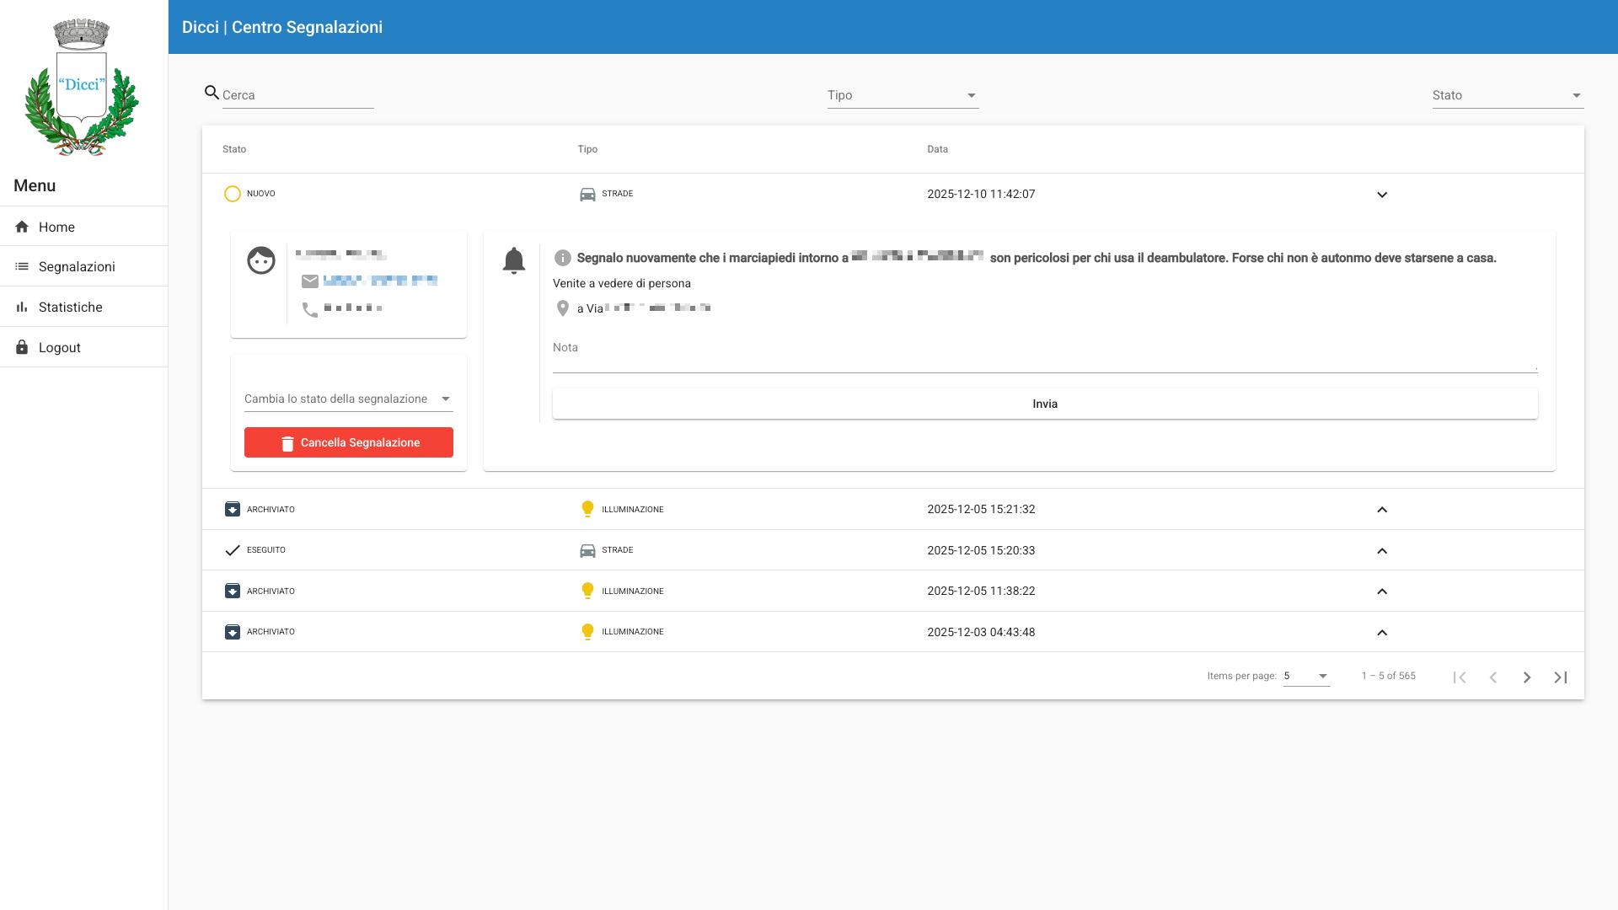Click the Nota text field
Viewport: 1618px width, 910px height.
click(x=1045, y=352)
